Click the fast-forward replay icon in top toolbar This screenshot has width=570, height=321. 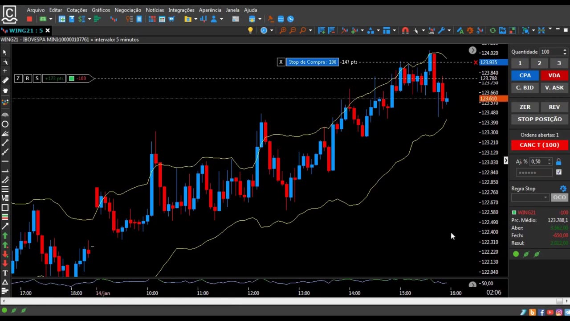click(171, 19)
